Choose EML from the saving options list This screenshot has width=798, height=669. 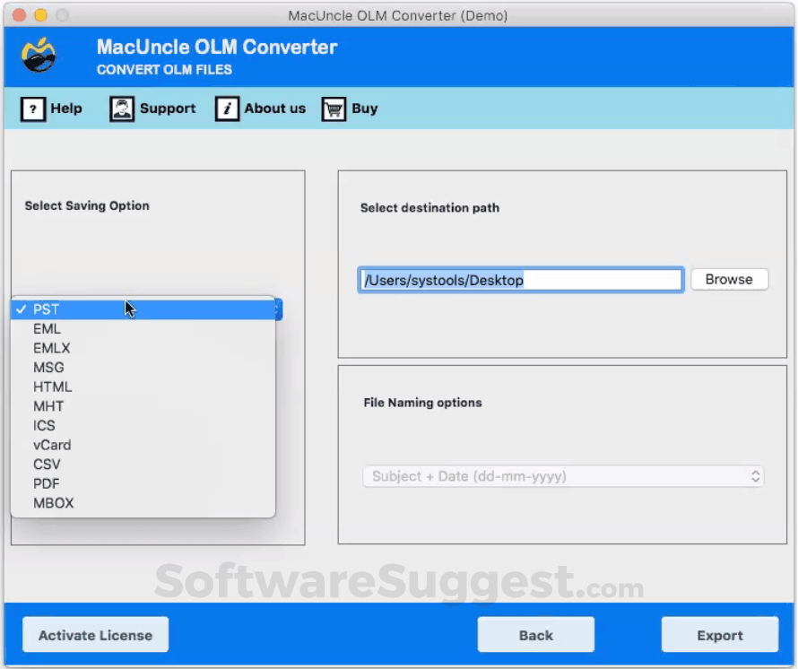pyautogui.click(x=143, y=329)
